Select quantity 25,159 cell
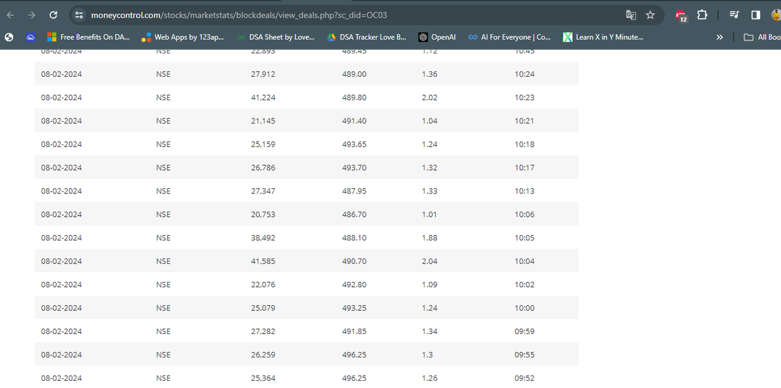This screenshot has height=388, width=781. (x=263, y=145)
